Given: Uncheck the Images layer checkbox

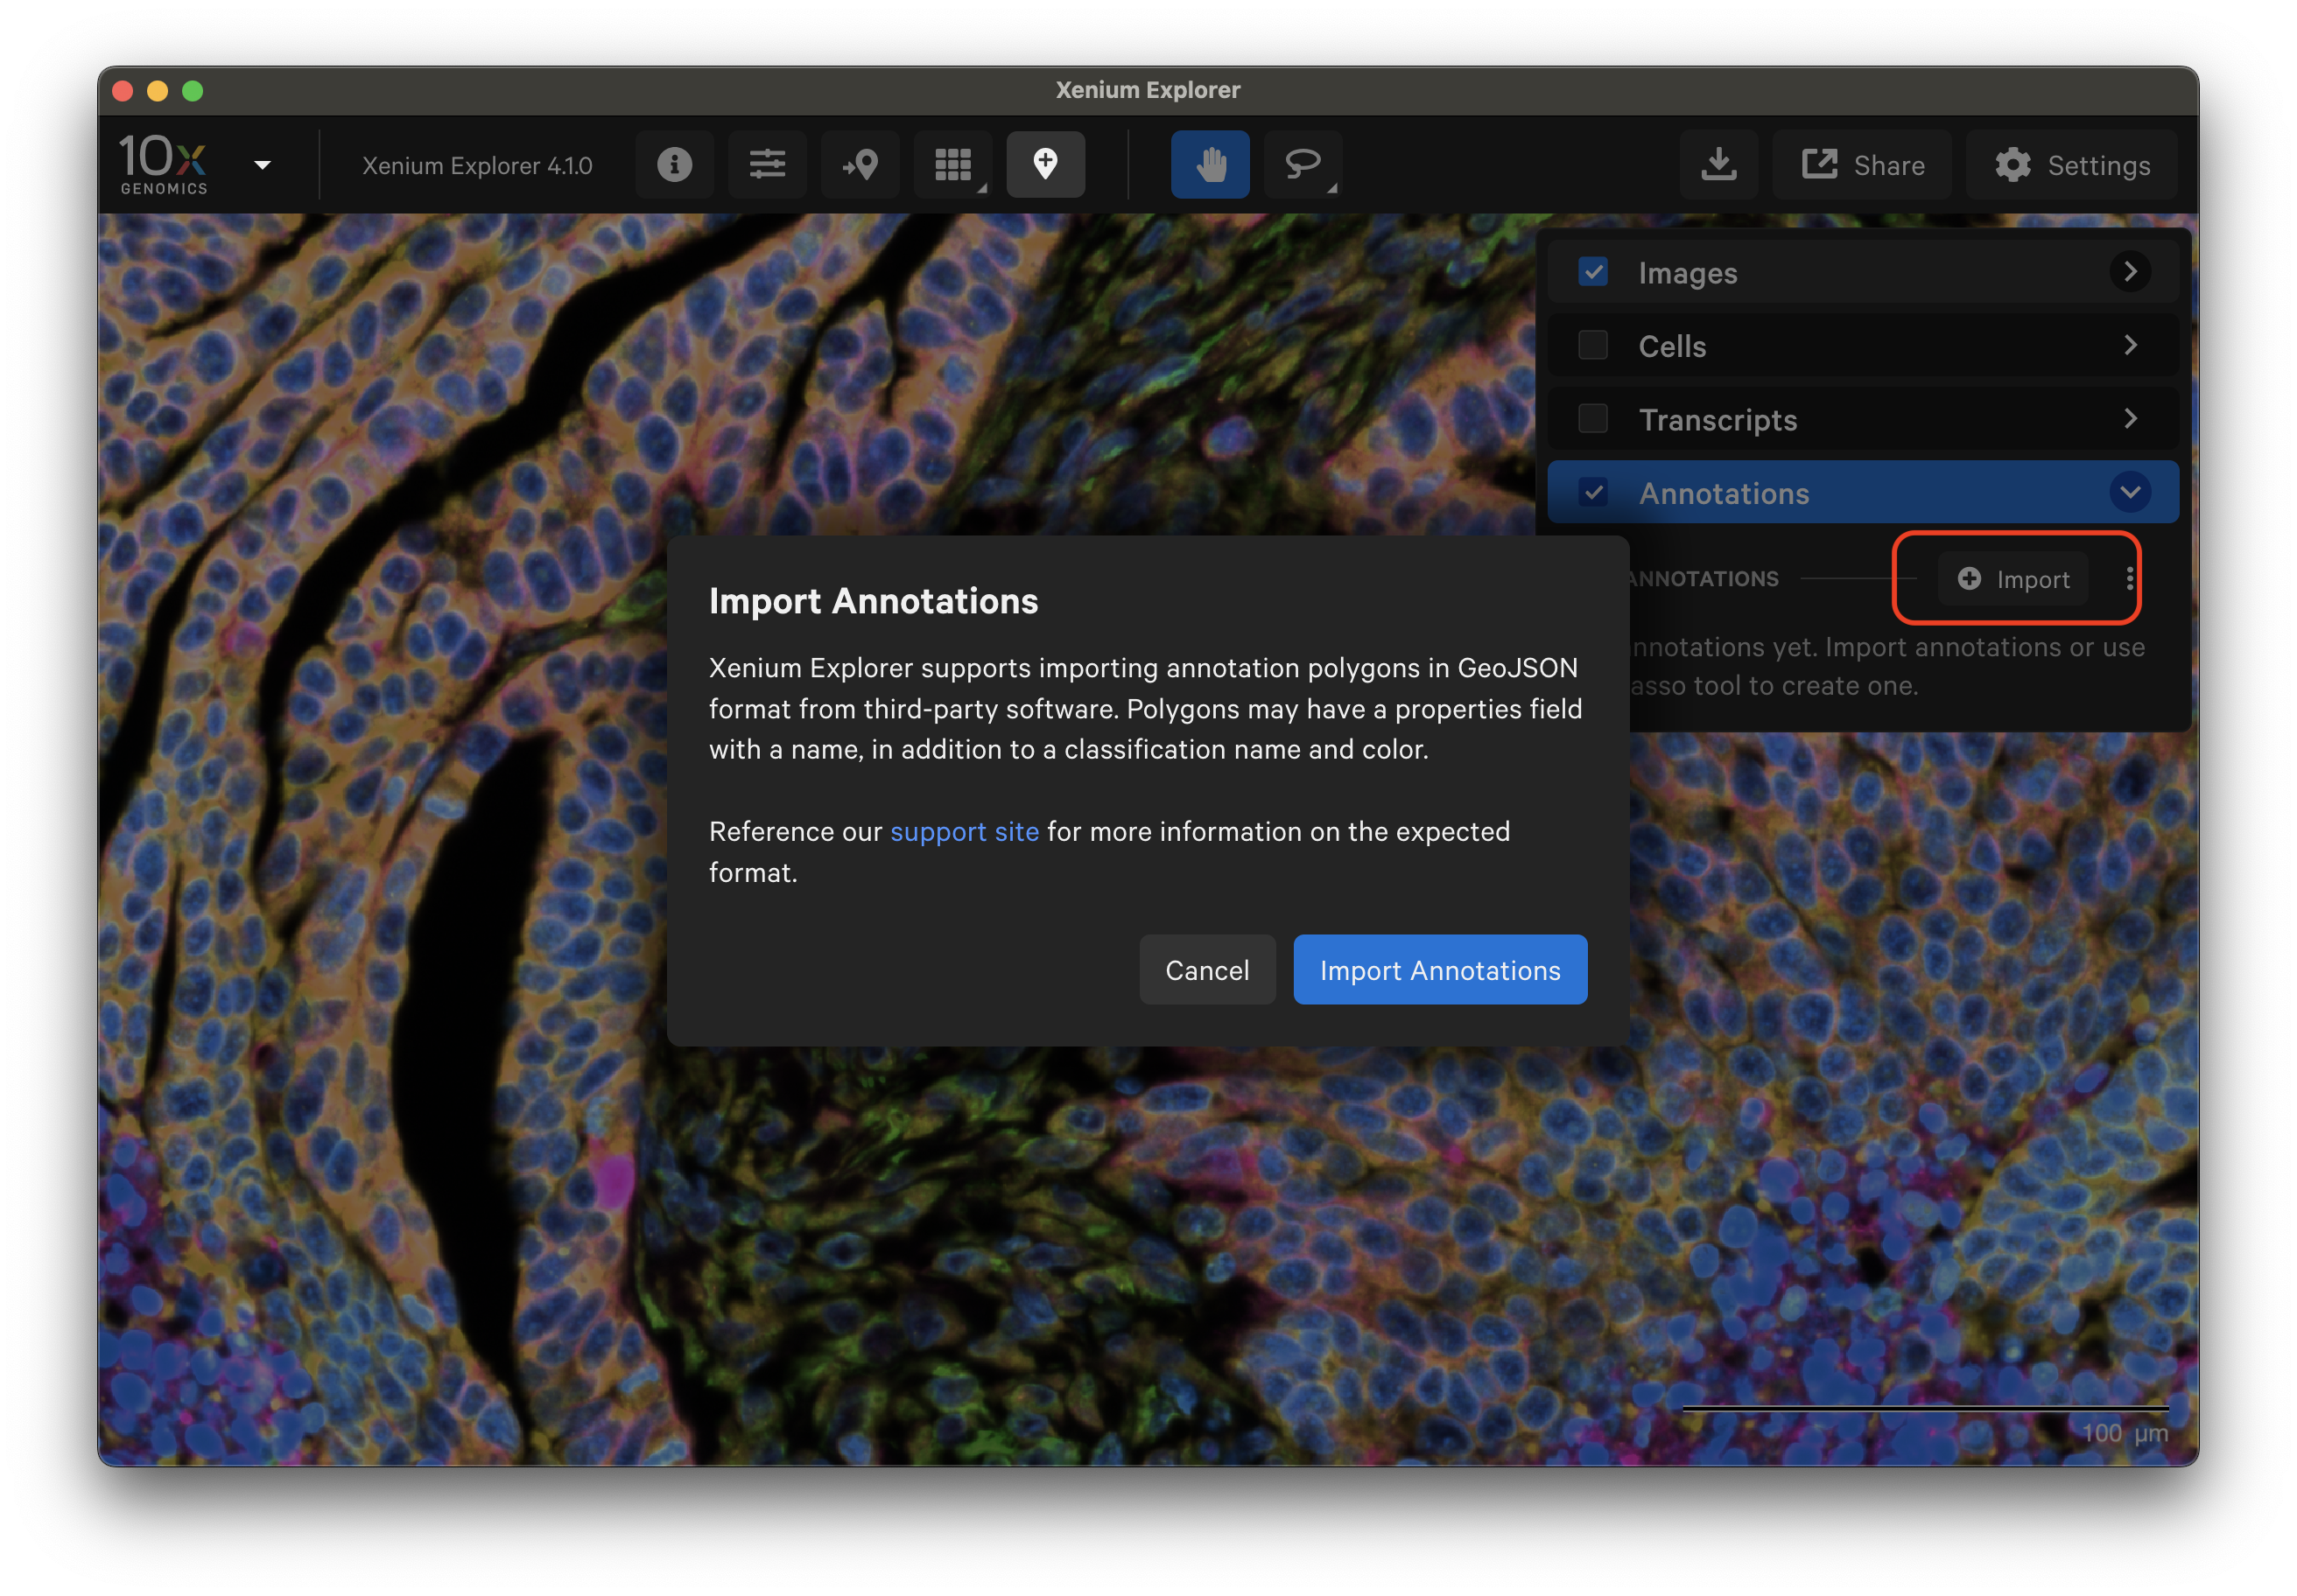Looking at the screenshot, I should (x=1592, y=272).
